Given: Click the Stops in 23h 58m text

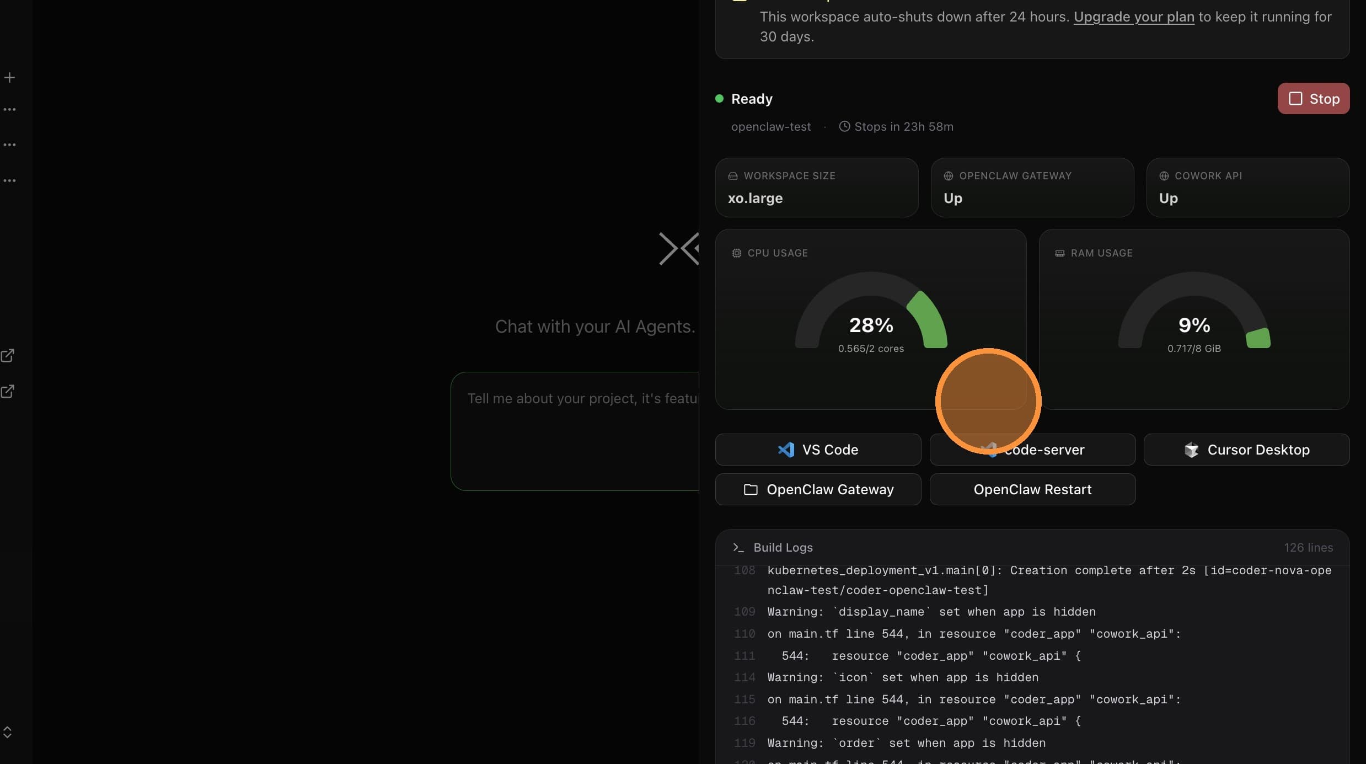Looking at the screenshot, I should click(904, 126).
